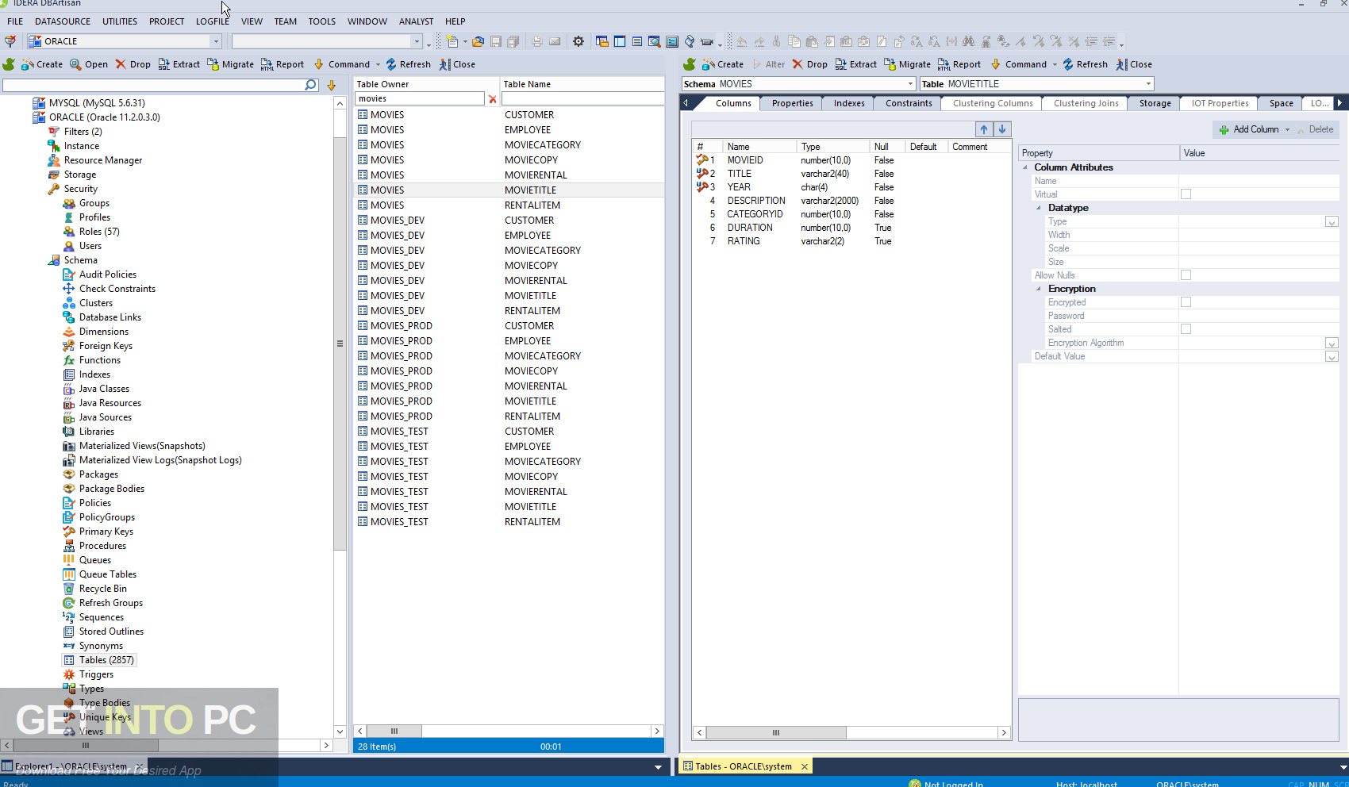
Task: Click the New file toolbar icon
Action: coord(452,41)
